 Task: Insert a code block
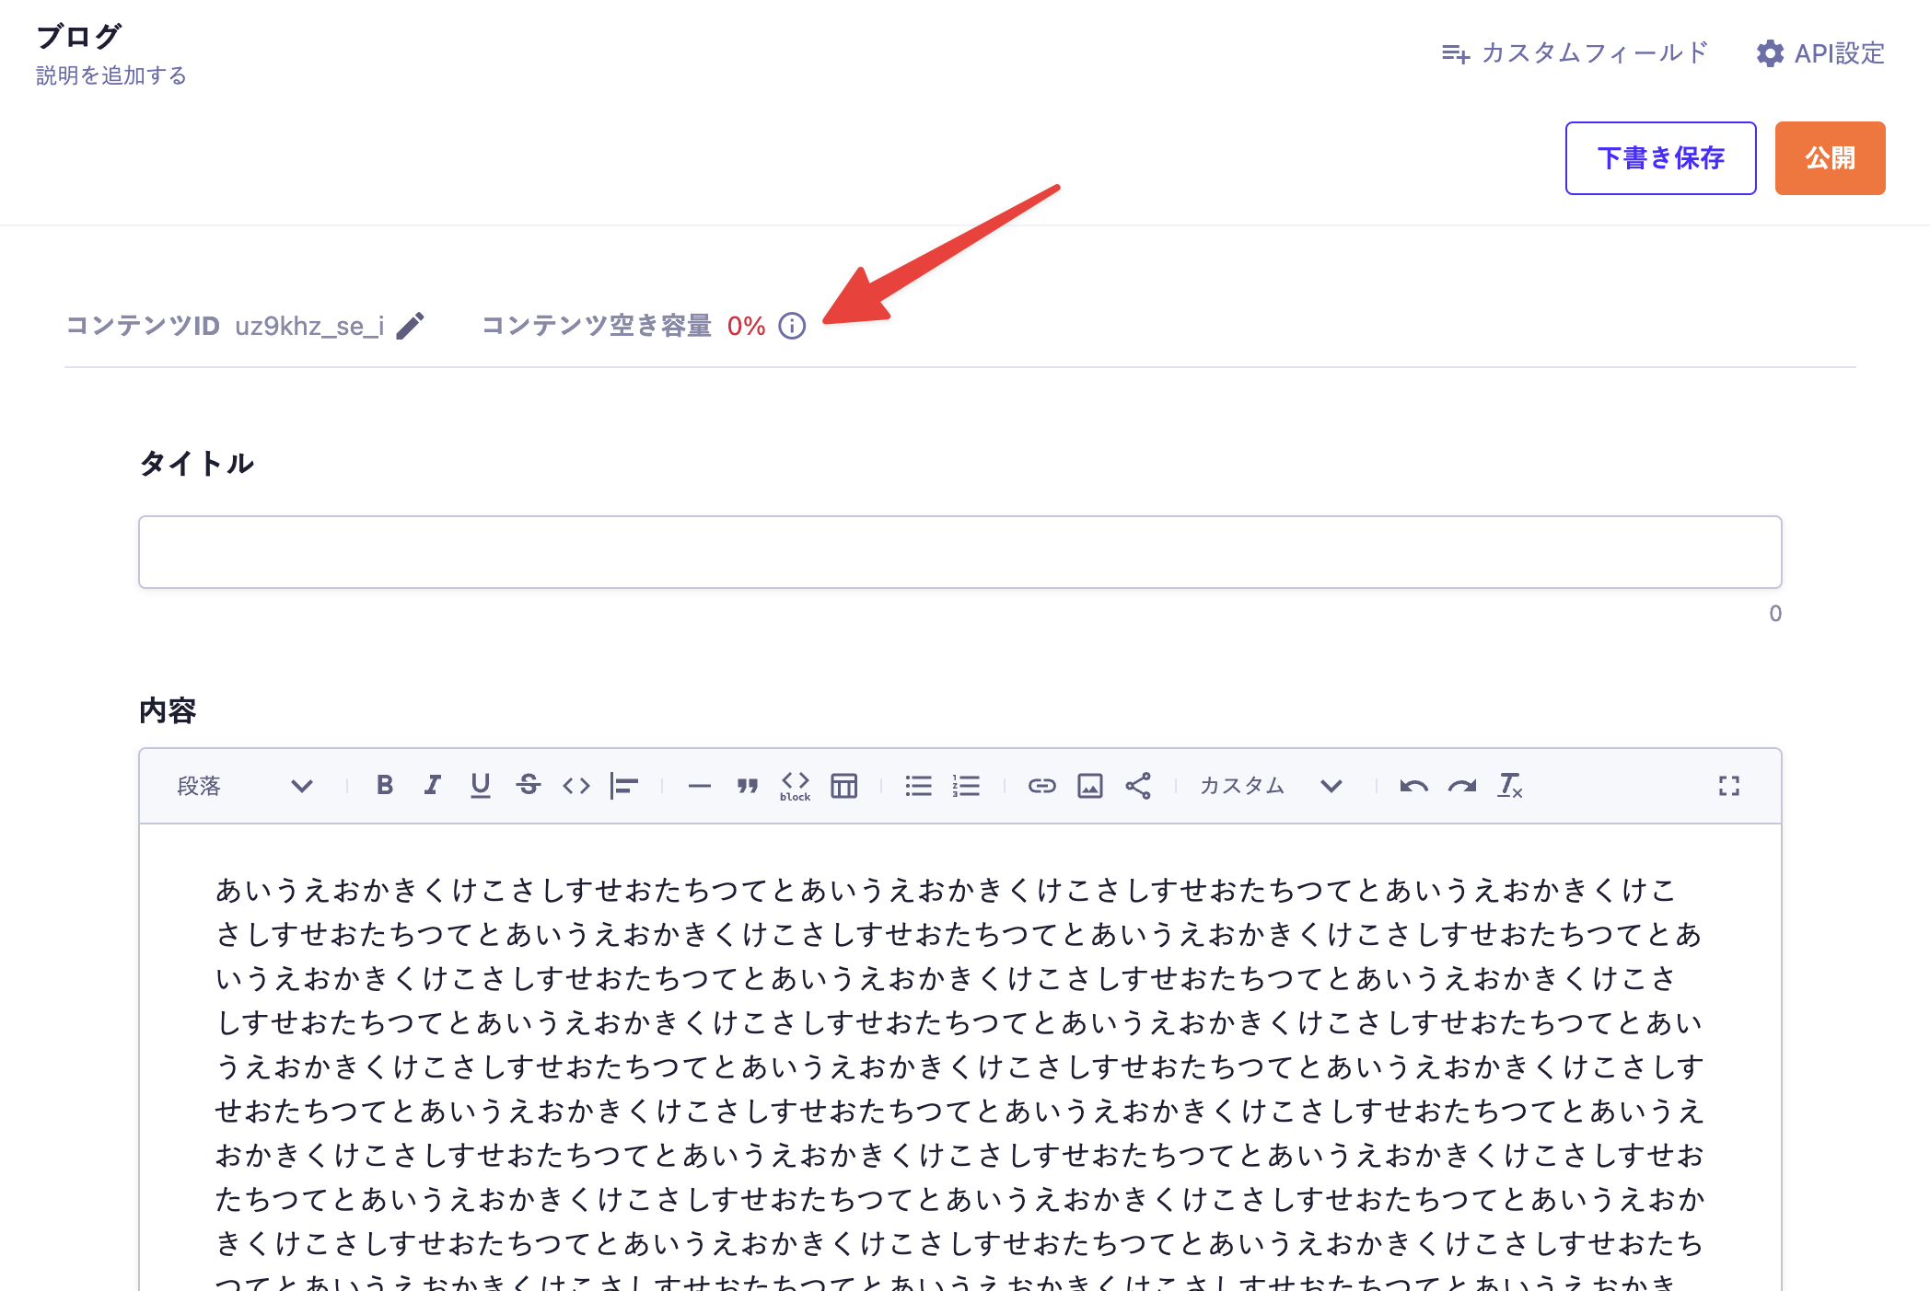pyautogui.click(x=795, y=785)
